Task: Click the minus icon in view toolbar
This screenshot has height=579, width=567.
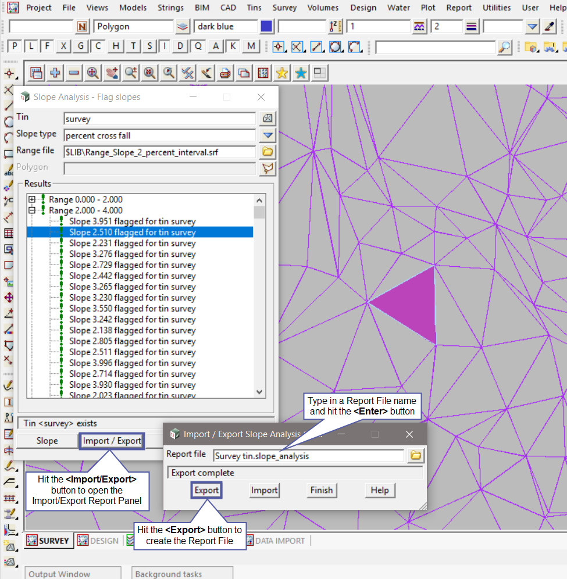Action: pyautogui.click(x=74, y=73)
